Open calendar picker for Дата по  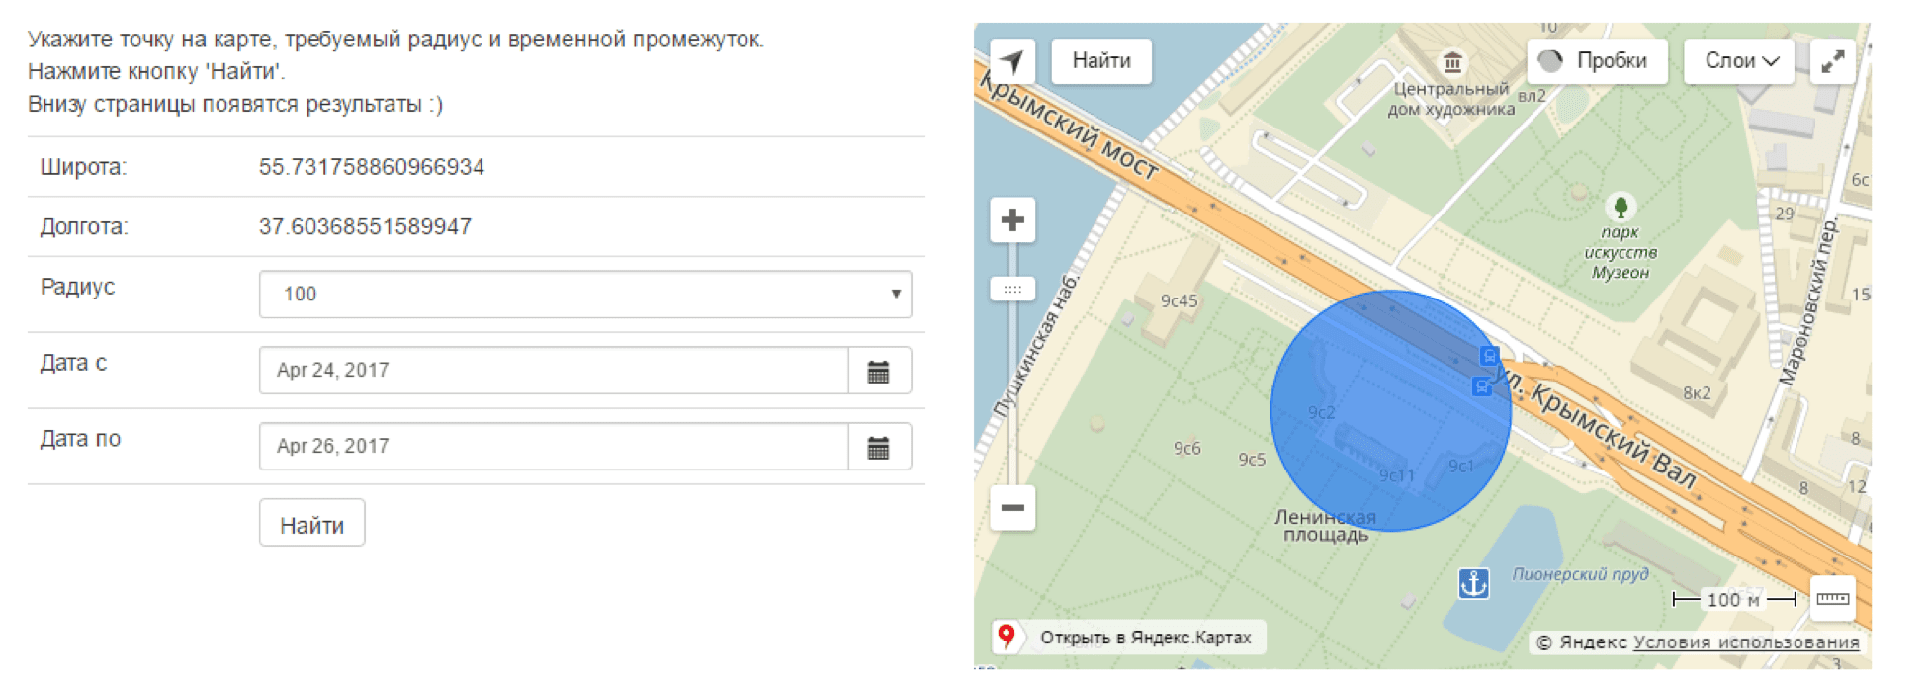(879, 447)
